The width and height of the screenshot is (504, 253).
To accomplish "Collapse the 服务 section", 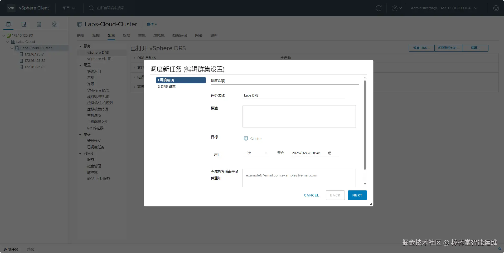I will click(x=80, y=46).
